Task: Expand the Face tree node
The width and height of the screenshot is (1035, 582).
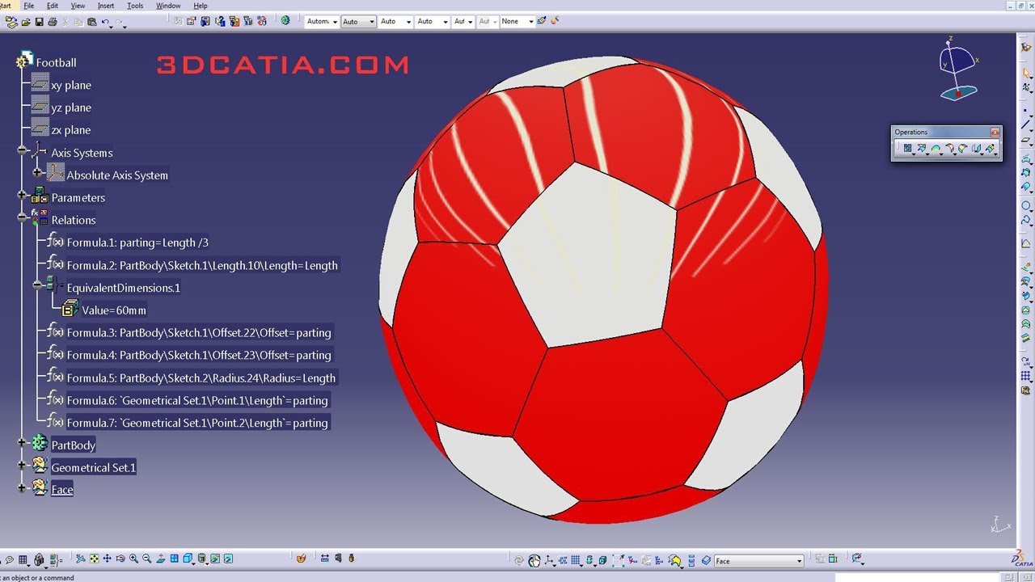Action: coord(22,489)
